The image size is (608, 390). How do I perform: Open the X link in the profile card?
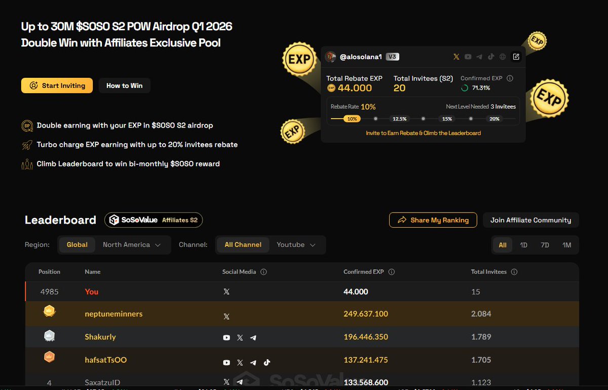[x=457, y=57]
